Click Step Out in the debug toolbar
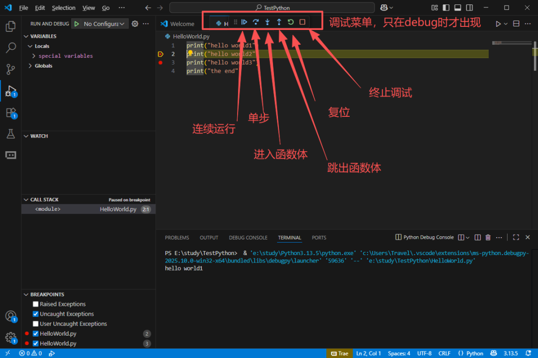This screenshot has width=538, height=358. tap(279, 22)
